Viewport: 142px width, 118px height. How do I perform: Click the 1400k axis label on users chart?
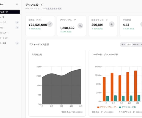pos(98,67)
